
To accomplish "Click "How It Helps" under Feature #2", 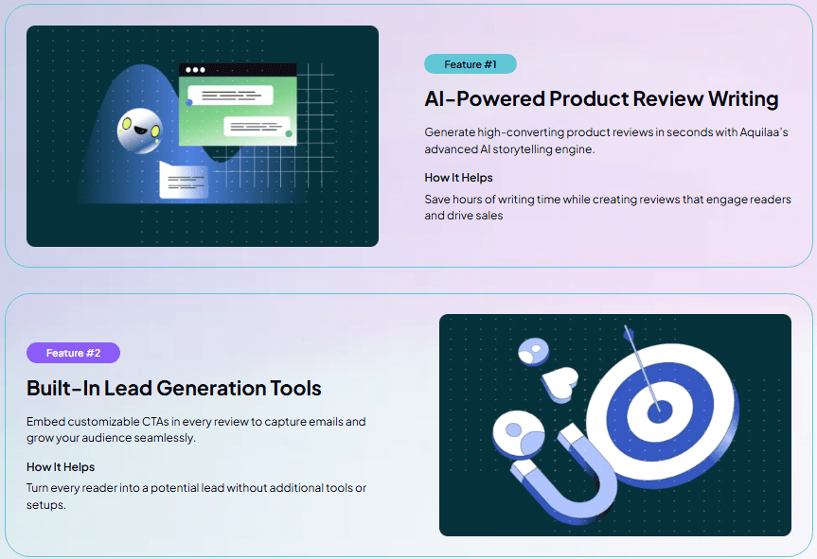I will 61,466.
